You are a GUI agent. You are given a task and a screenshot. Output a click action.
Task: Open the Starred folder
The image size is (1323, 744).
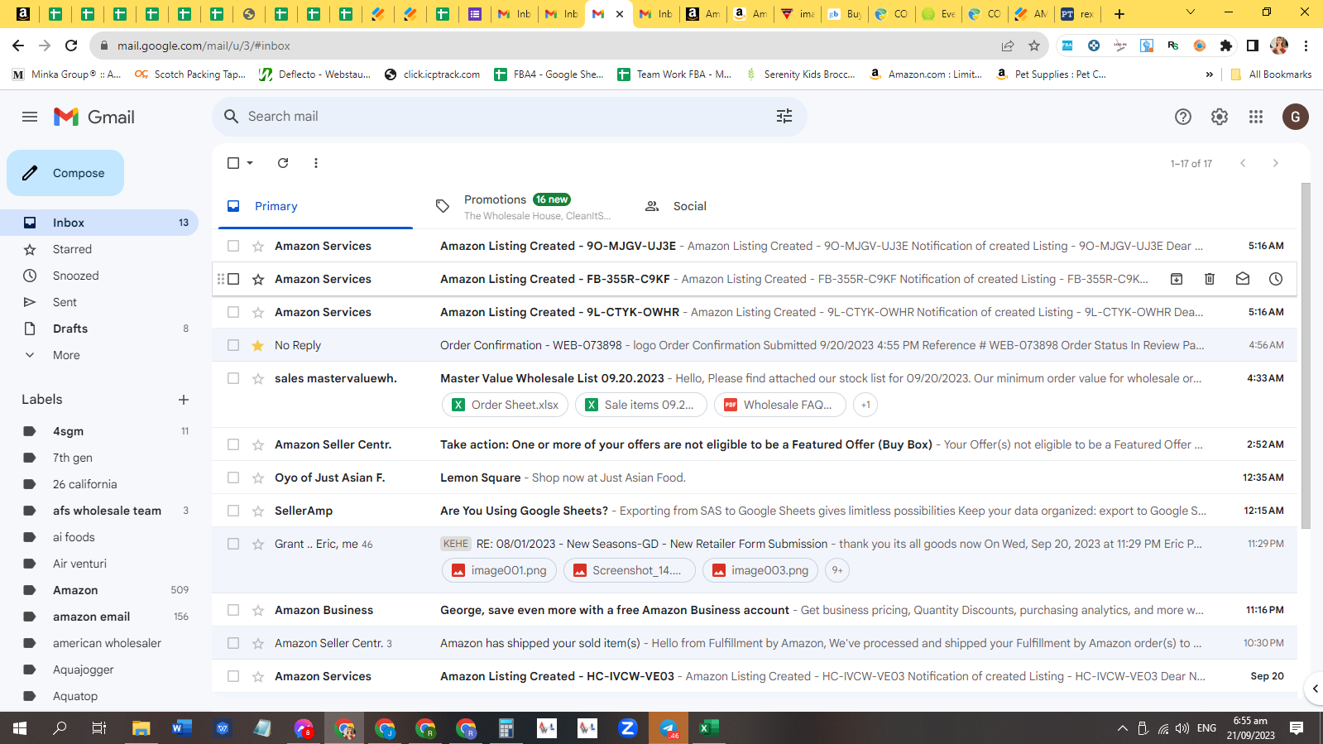point(99,249)
